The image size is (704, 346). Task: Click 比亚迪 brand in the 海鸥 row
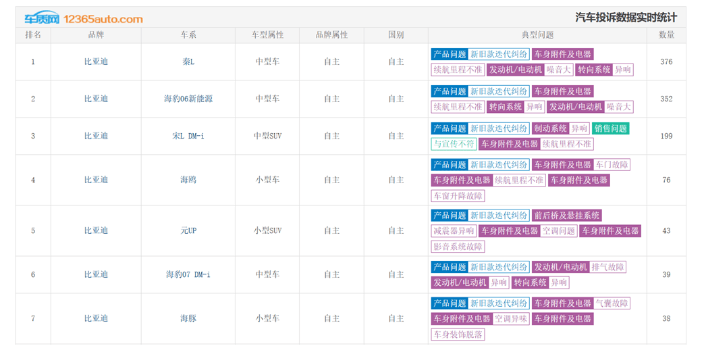point(96,180)
